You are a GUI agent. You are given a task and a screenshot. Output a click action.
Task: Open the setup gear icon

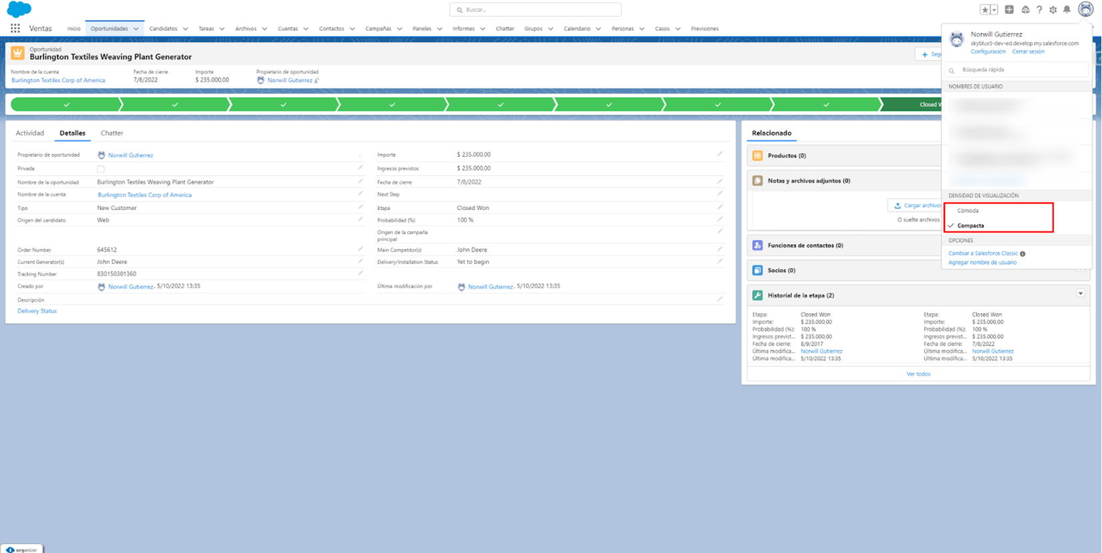(x=1053, y=9)
